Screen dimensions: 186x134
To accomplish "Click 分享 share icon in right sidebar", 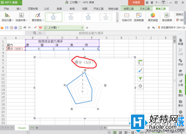I will click(x=180, y=83).
